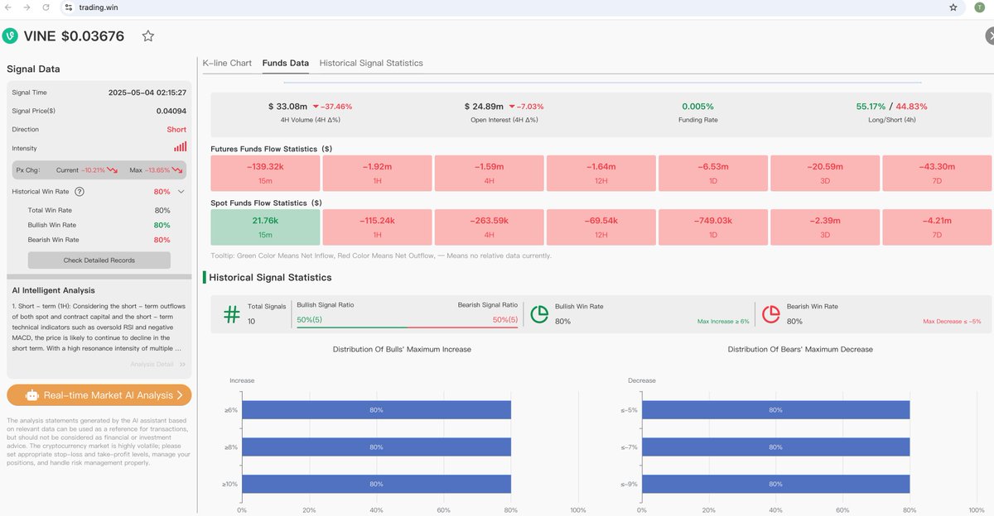The image size is (994, 516).
Task: Click the AI Intelligent Analysis heading
Action: point(53,290)
